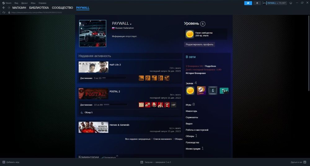Open the Вид menu
The image size is (310, 166).
click(x=16, y=3)
